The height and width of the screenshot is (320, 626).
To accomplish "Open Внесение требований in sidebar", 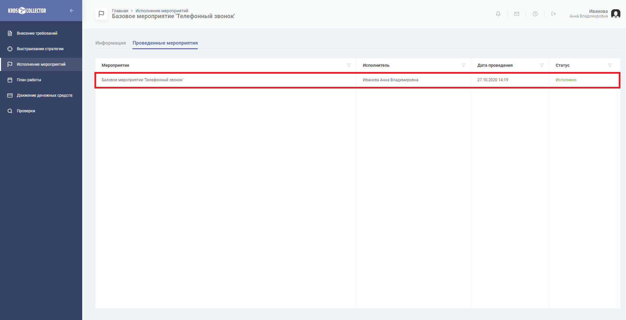I will tap(37, 33).
